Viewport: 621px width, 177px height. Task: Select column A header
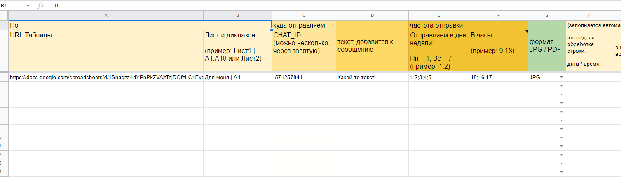pyautogui.click(x=106, y=15)
